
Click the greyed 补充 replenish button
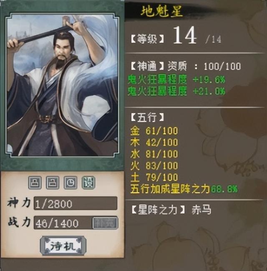(x=105, y=223)
